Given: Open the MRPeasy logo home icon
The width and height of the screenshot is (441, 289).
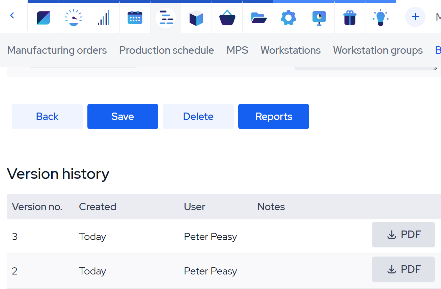Looking at the screenshot, I should pos(43,18).
